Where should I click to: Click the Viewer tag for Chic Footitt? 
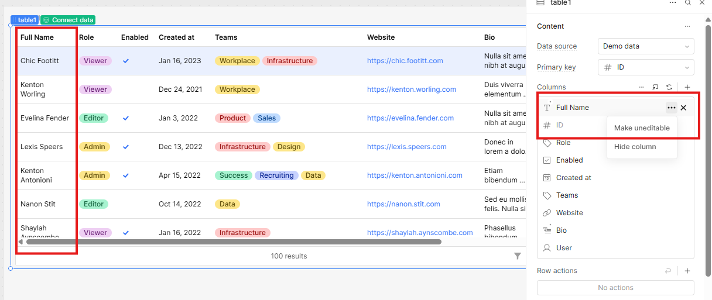click(x=95, y=61)
